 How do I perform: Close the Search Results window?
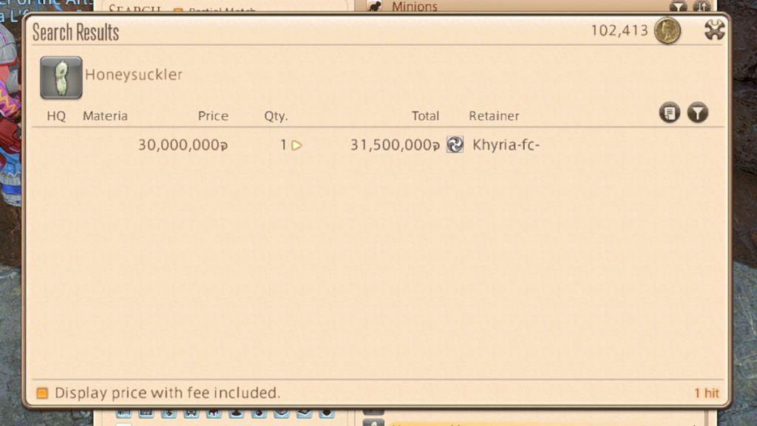point(714,30)
